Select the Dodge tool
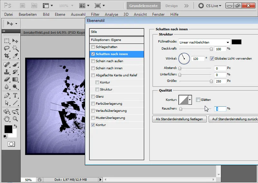This screenshot has height=183, width=258. point(15,87)
